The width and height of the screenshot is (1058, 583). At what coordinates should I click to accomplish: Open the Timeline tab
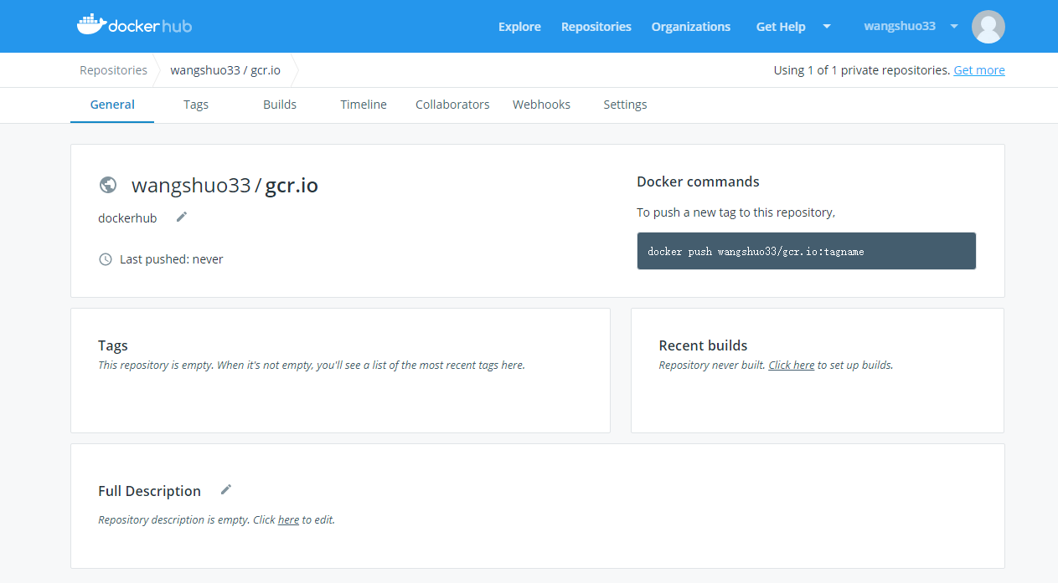[x=364, y=105]
